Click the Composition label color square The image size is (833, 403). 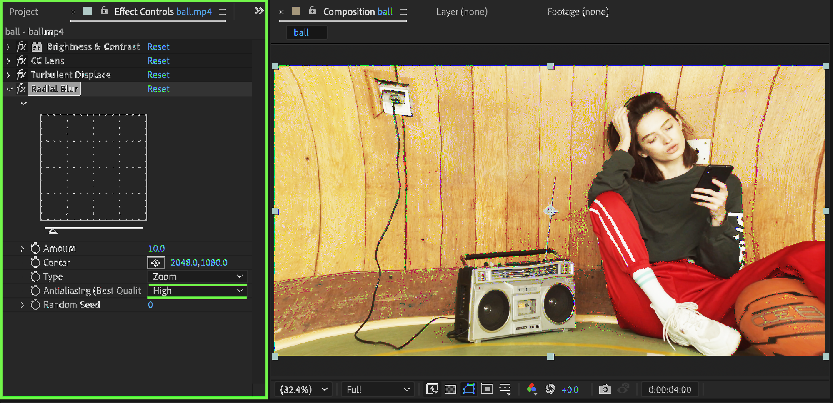(296, 11)
